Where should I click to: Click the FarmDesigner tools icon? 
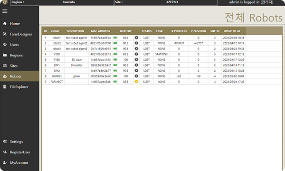pyautogui.click(x=5, y=34)
